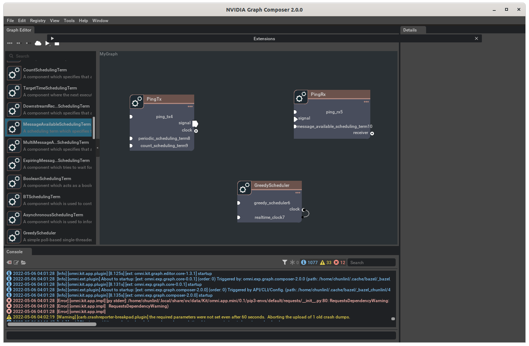Clear the console with the eraser icon
The width and height of the screenshot is (529, 346).
coord(9,263)
